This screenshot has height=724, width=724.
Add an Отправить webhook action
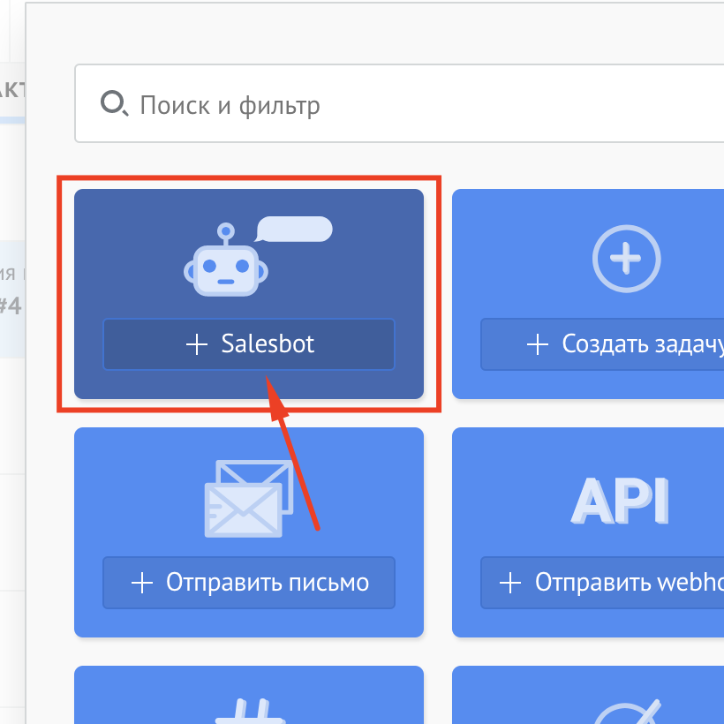click(602, 583)
